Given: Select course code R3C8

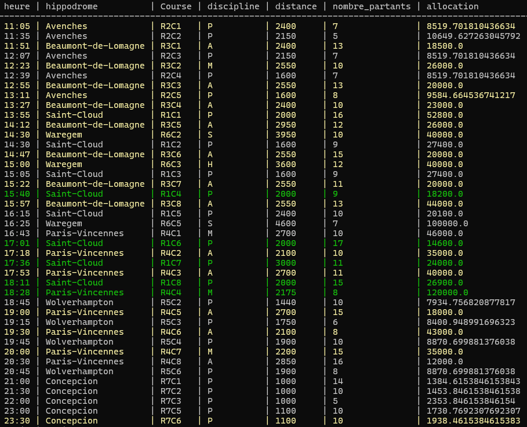Looking at the screenshot, I should [x=170, y=204].
